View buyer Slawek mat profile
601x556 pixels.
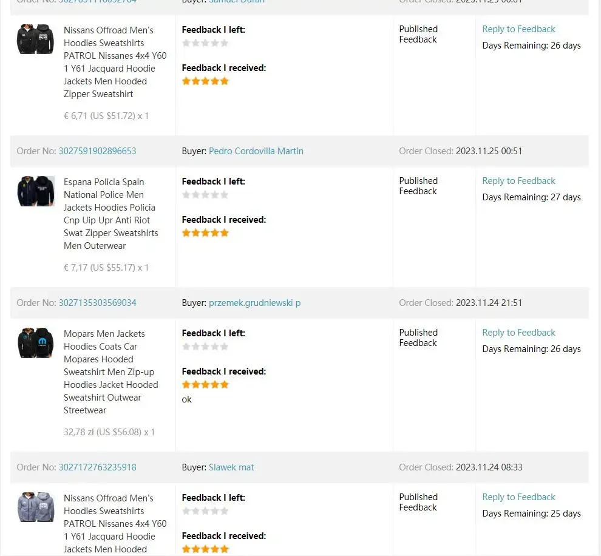[x=231, y=467]
